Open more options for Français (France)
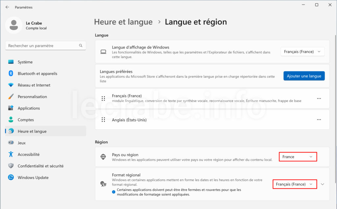 coord(319,98)
